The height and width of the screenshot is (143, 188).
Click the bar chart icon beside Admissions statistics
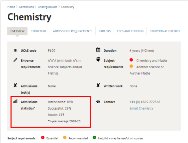tap(15, 101)
